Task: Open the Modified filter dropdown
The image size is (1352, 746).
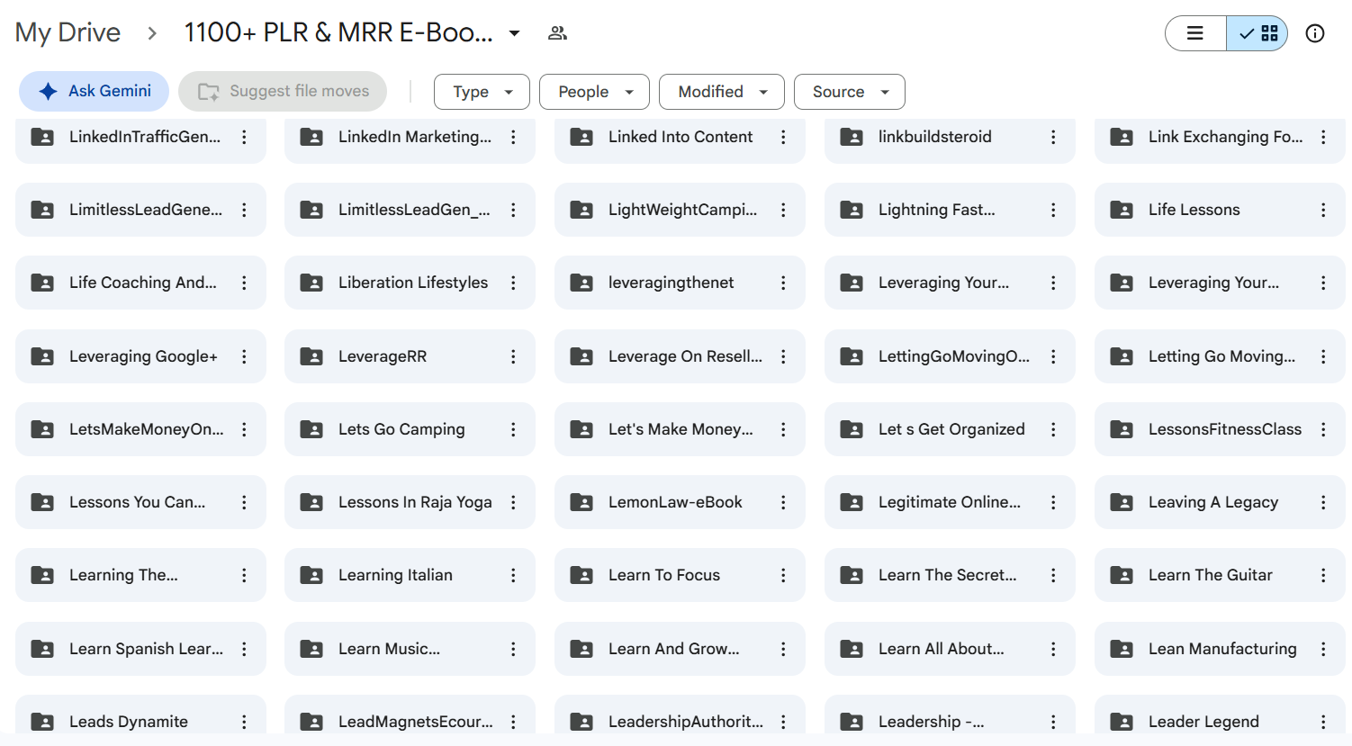Action: 722,92
